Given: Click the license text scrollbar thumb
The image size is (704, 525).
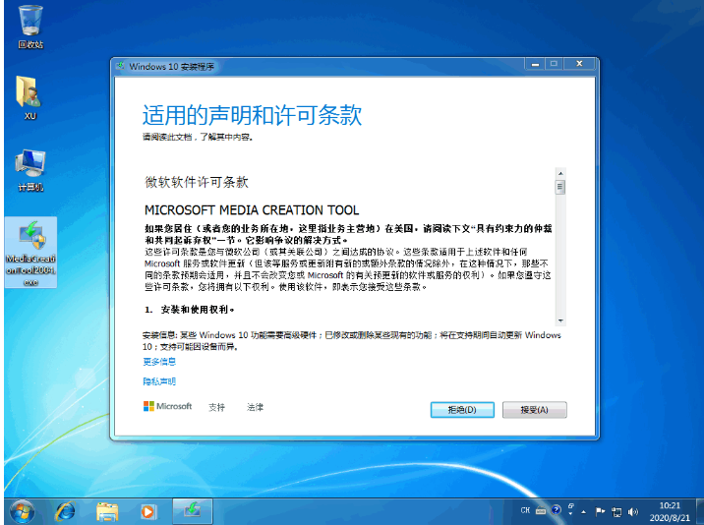Looking at the screenshot, I should click(560, 187).
